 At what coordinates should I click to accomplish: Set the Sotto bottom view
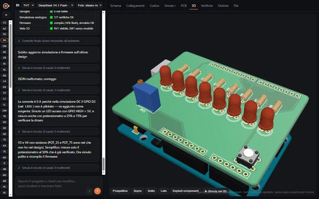151,191
